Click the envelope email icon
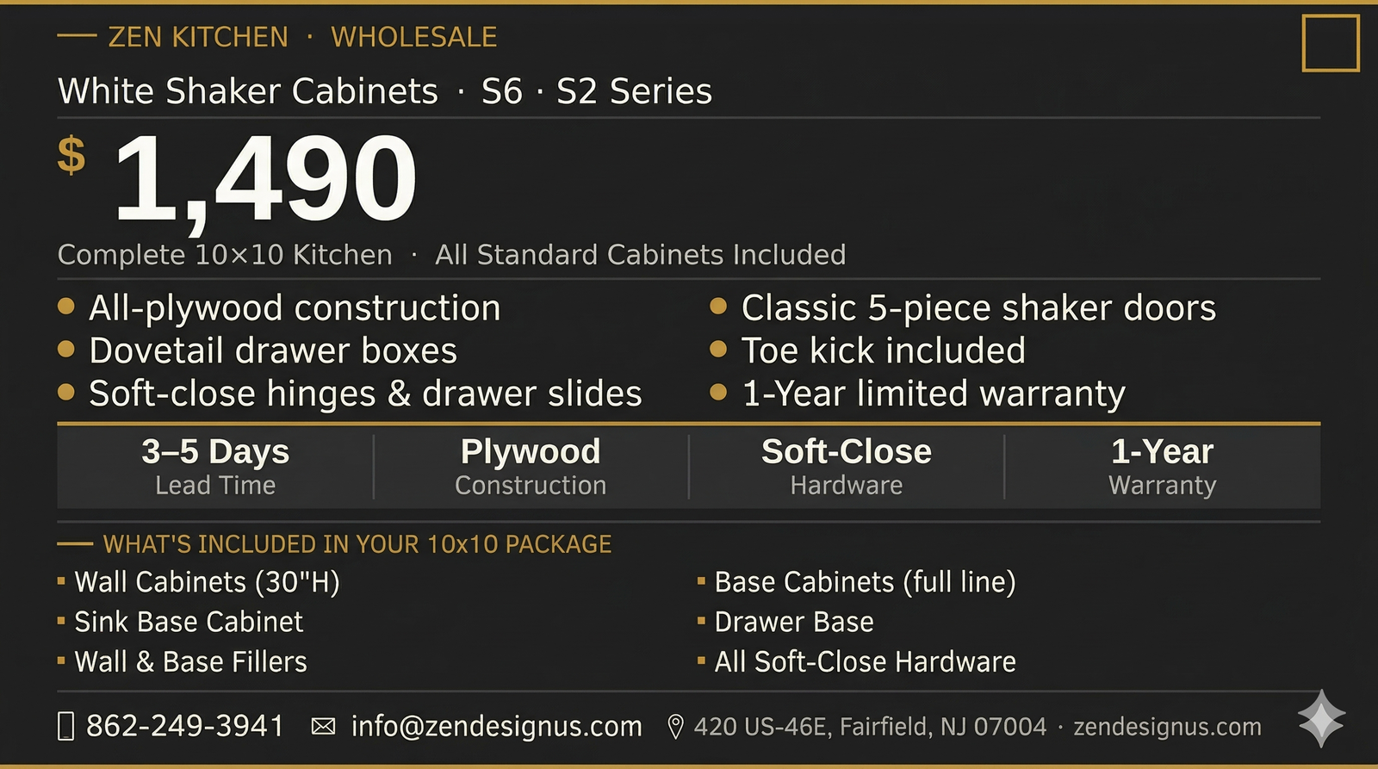 323,727
